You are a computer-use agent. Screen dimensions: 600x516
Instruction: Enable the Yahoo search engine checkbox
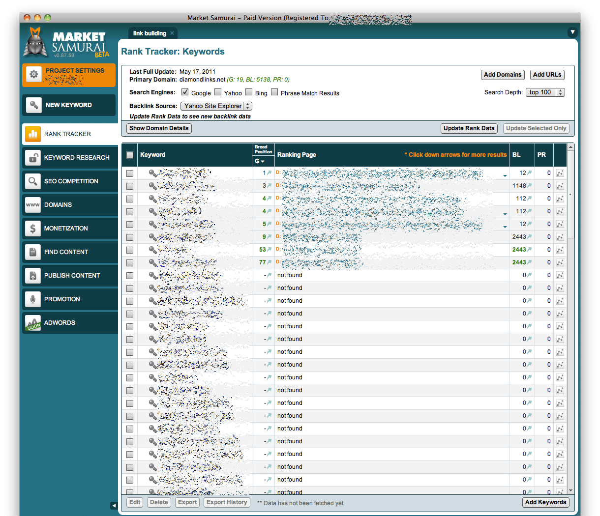coord(218,92)
